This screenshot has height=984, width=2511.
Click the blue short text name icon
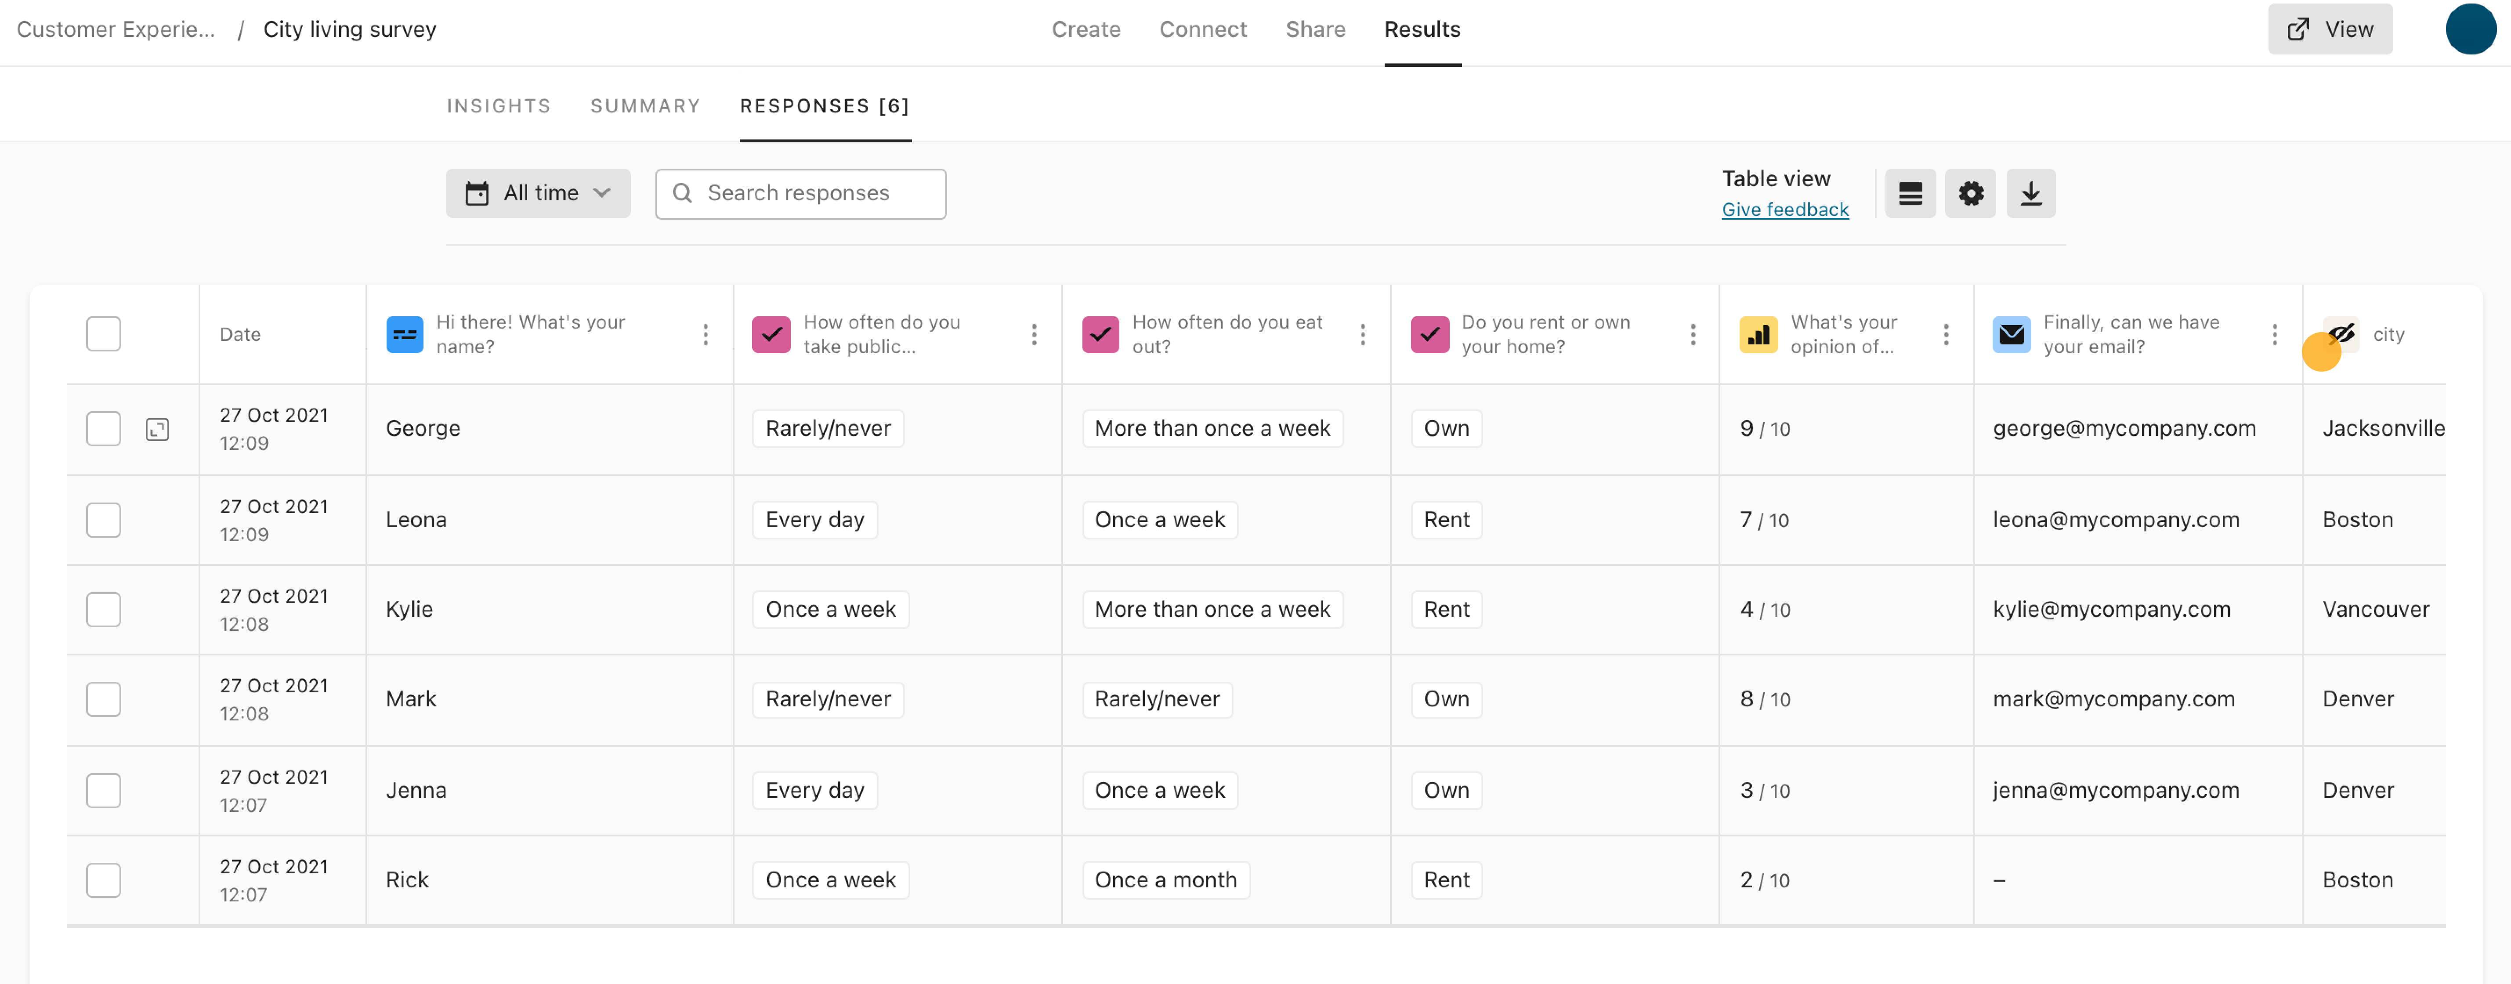[404, 334]
